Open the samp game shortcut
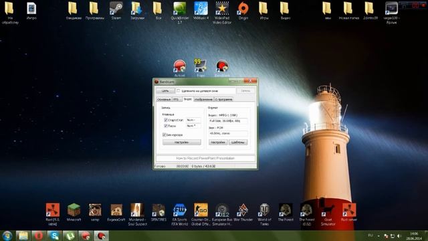Screen dimensions: 428x241 [95, 212]
